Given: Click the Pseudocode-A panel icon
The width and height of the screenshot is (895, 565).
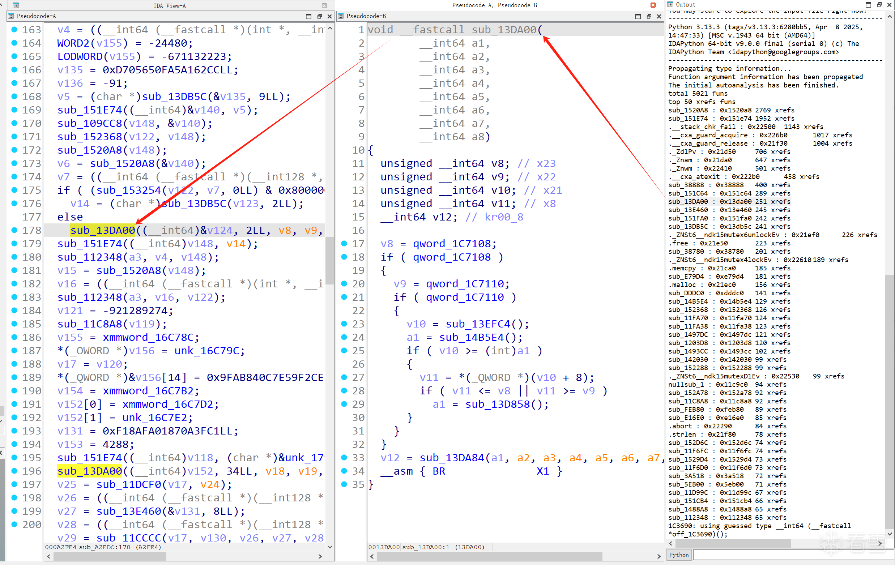Looking at the screenshot, I should click(x=11, y=16).
